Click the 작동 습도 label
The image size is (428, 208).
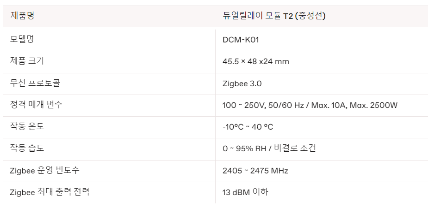click(27, 148)
